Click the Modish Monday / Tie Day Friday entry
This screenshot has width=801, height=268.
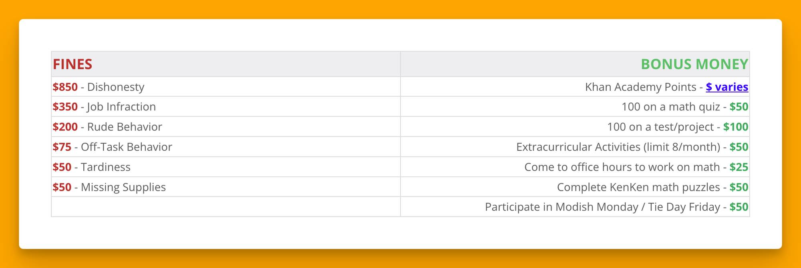click(617, 207)
